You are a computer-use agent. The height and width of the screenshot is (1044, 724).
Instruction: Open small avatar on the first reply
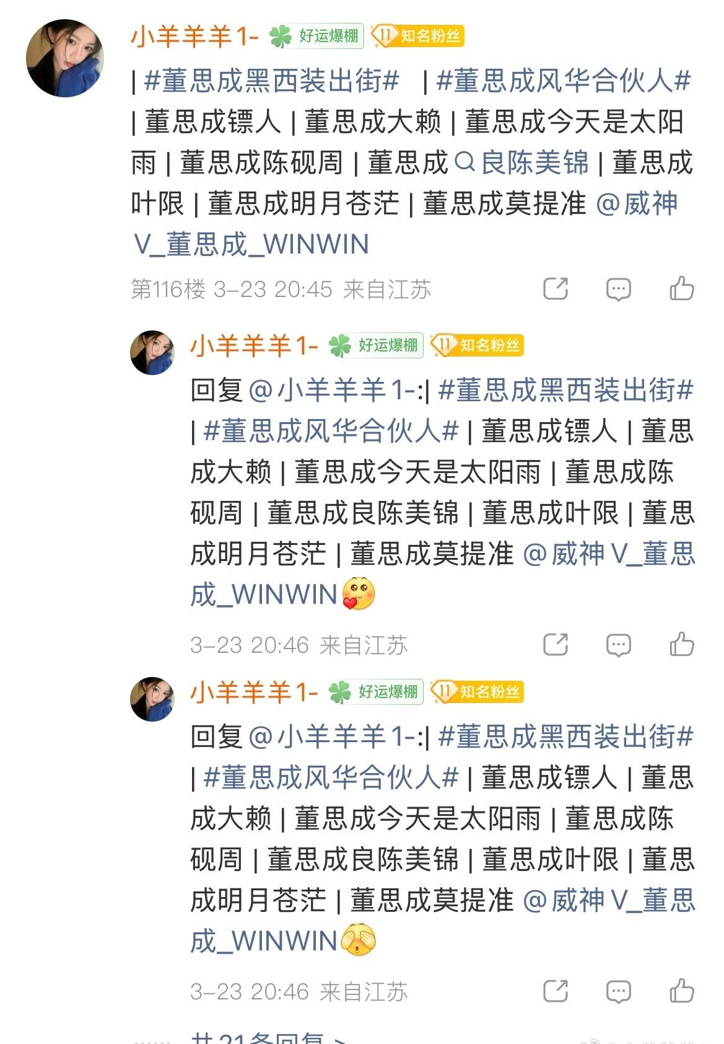pyautogui.click(x=152, y=353)
